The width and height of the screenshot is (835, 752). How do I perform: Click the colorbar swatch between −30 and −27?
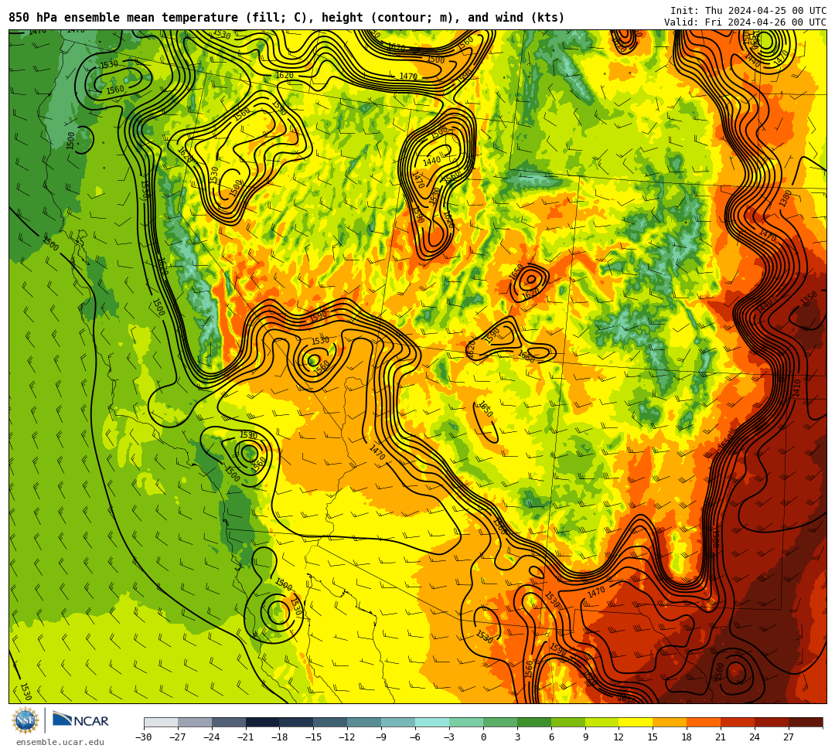click(161, 722)
